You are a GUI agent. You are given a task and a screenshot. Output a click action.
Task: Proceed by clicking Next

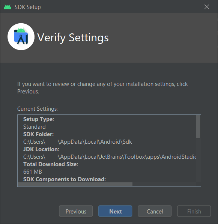tap(115, 211)
